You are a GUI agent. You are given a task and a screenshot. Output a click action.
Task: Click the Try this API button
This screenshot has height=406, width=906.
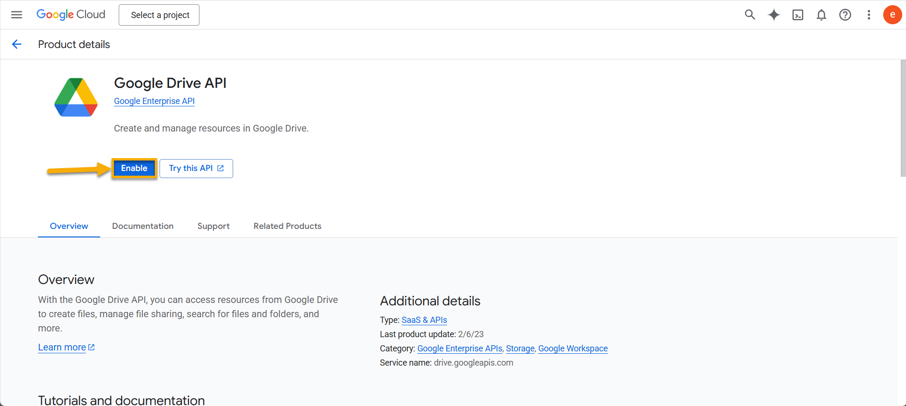[196, 169]
